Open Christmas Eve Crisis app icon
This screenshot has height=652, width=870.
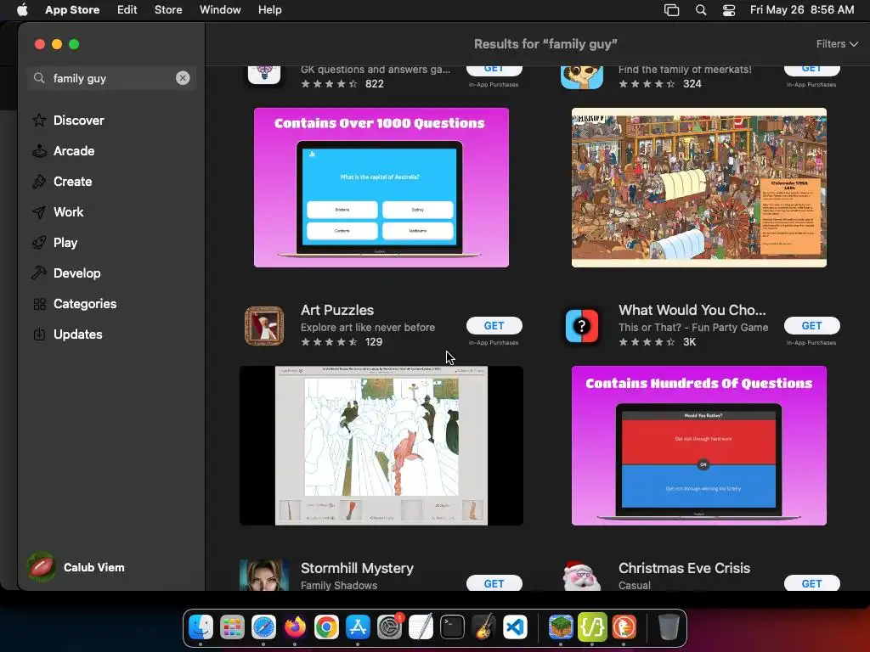(x=581, y=575)
